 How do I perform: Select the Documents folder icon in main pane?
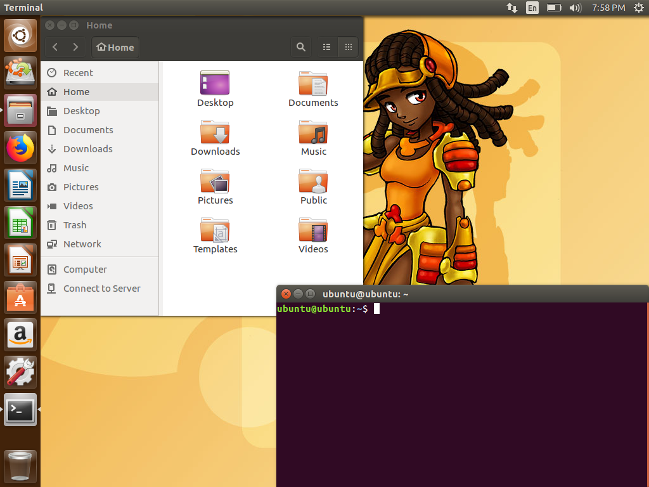tap(313, 83)
